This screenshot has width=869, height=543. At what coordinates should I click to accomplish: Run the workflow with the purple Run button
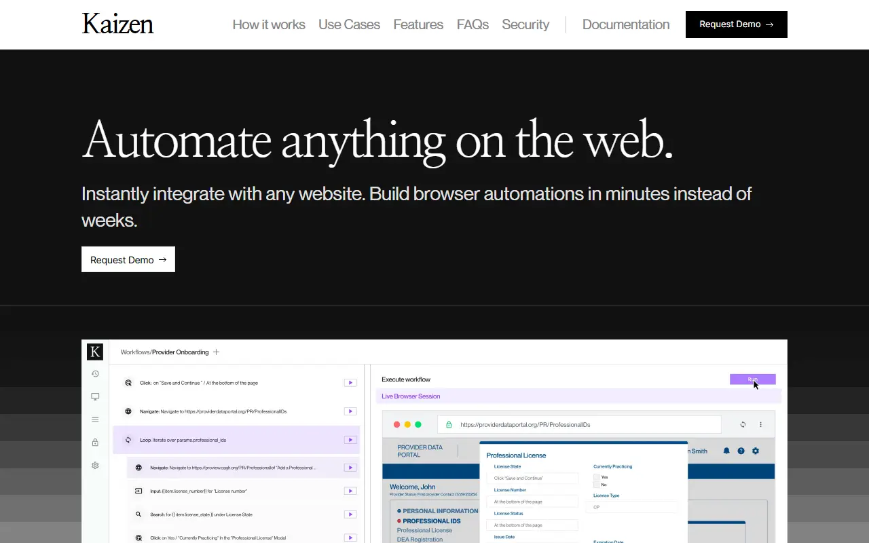point(752,379)
